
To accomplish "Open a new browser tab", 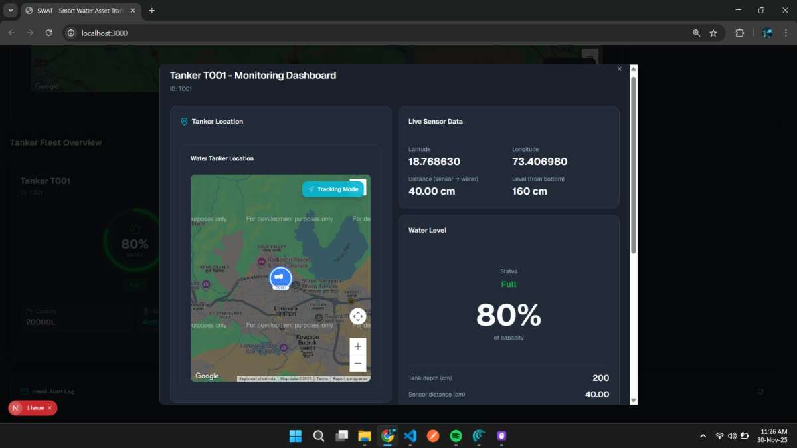I will 152,11.
